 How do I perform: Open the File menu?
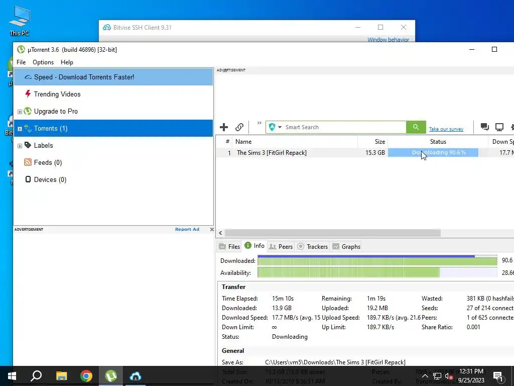tap(21, 62)
